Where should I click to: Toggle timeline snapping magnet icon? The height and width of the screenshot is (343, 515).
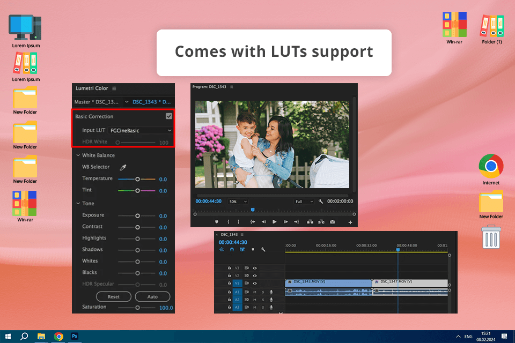tap(232, 249)
